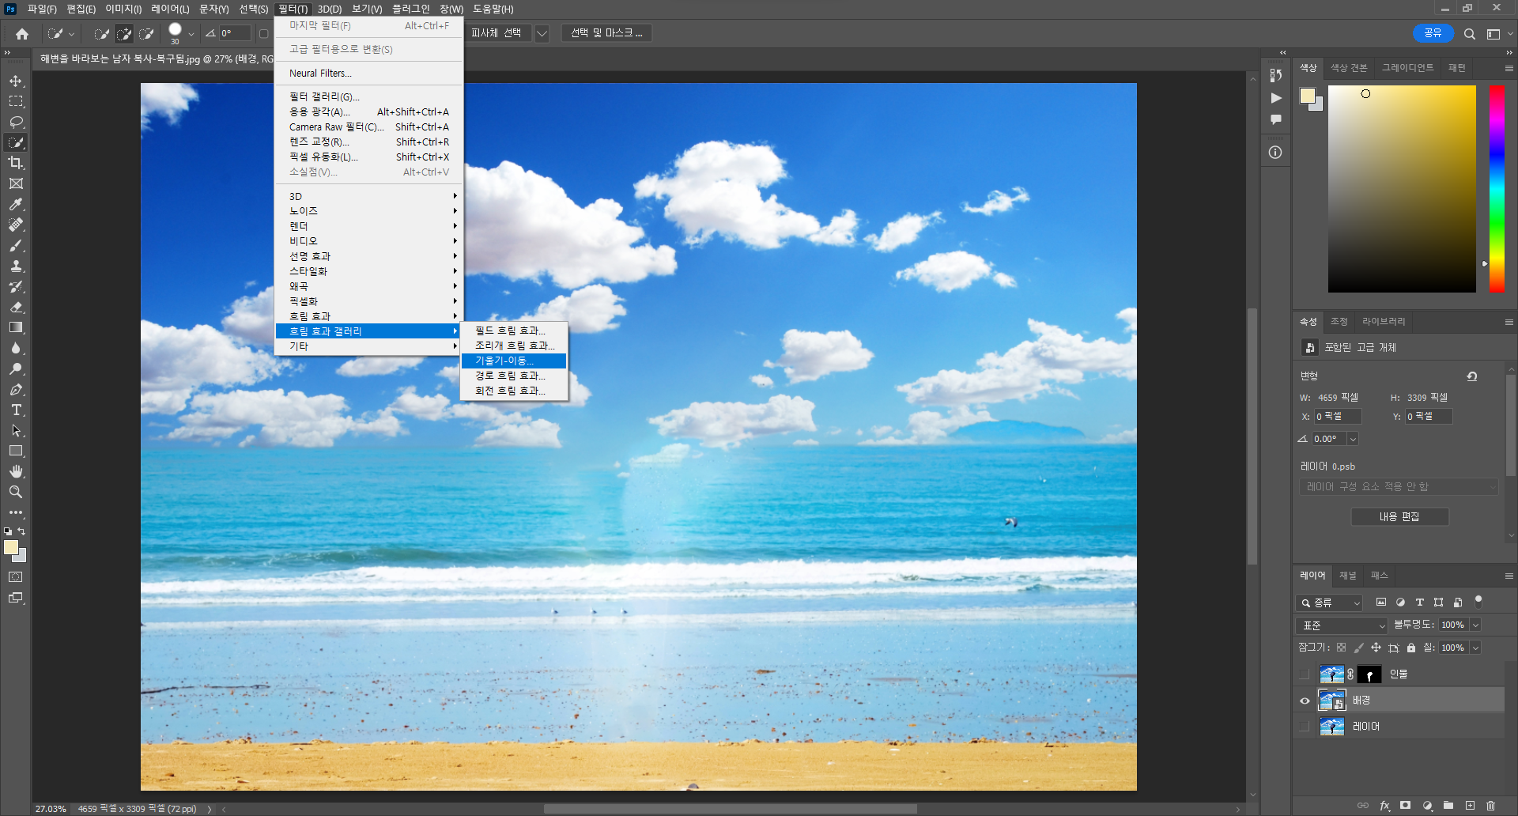Open brush preset picker arrow
Screen dimensions: 1518x816
pos(191,34)
